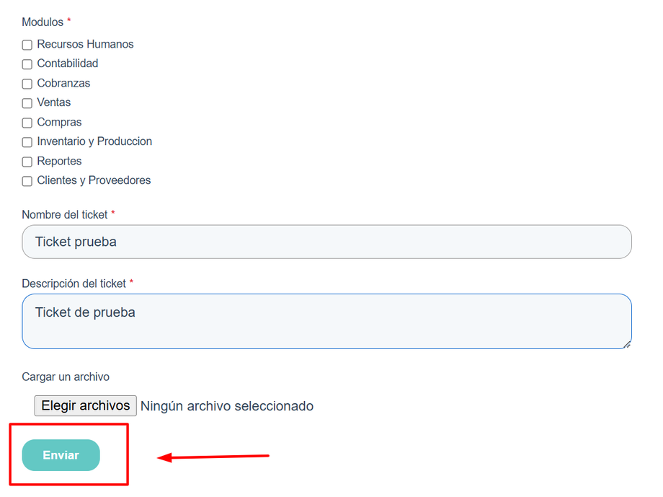
Task: Click the 'Ningún archivo seleccionado' text
Action: (227, 406)
